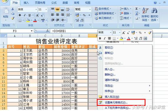Click the formula bar showing =D3*$H$1
This screenshot has height=111, width=168.
pos(74,31)
